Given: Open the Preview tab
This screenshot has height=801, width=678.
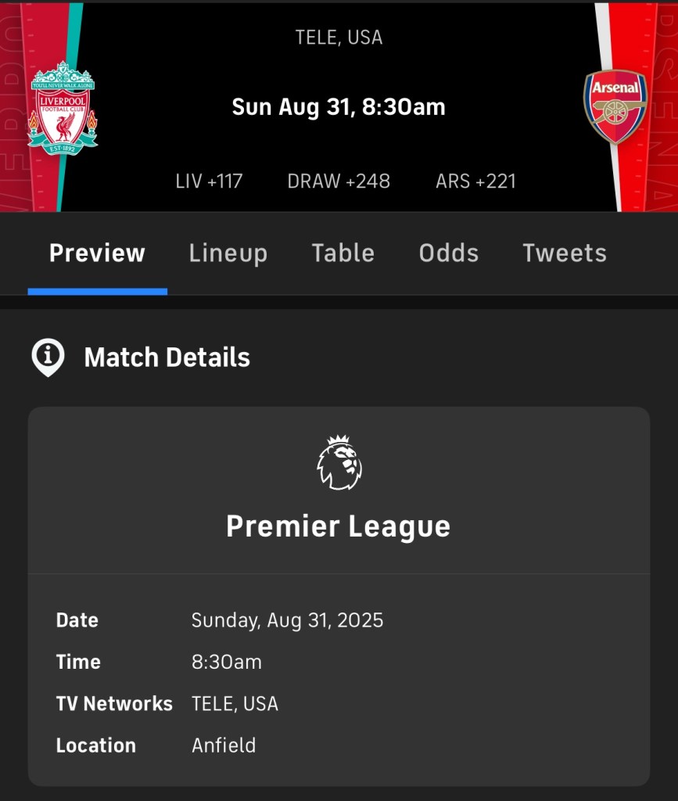Looking at the screenshot, I should point(97,253).
